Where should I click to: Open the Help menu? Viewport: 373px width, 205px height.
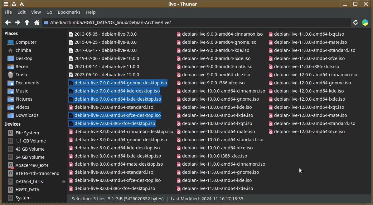91,12
